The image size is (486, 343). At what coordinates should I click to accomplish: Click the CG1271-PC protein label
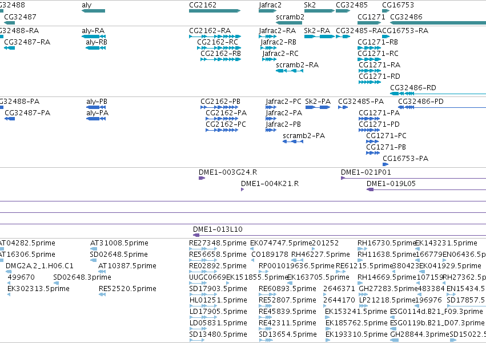(386, 136)
